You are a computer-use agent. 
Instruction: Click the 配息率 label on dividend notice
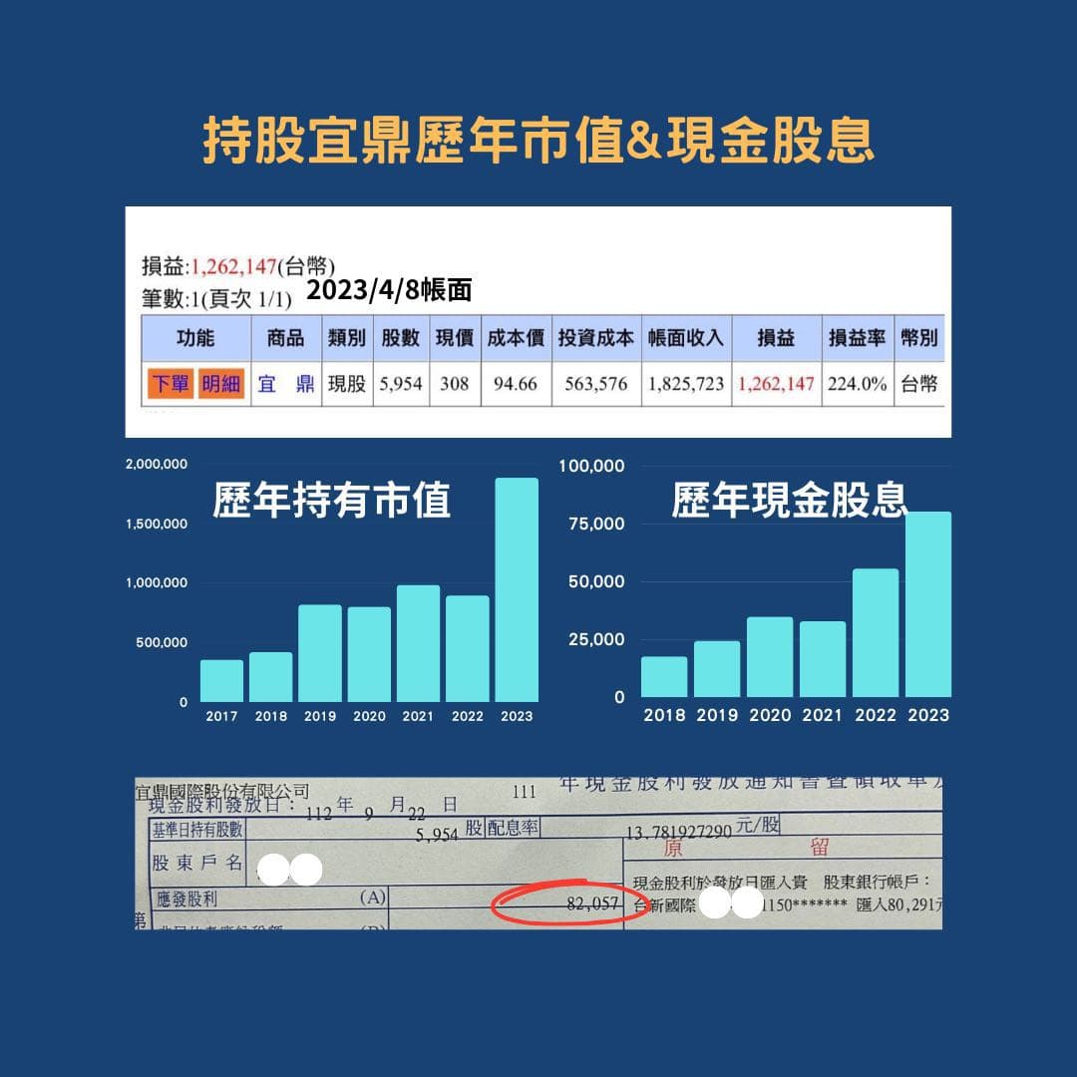click(513, 827)
